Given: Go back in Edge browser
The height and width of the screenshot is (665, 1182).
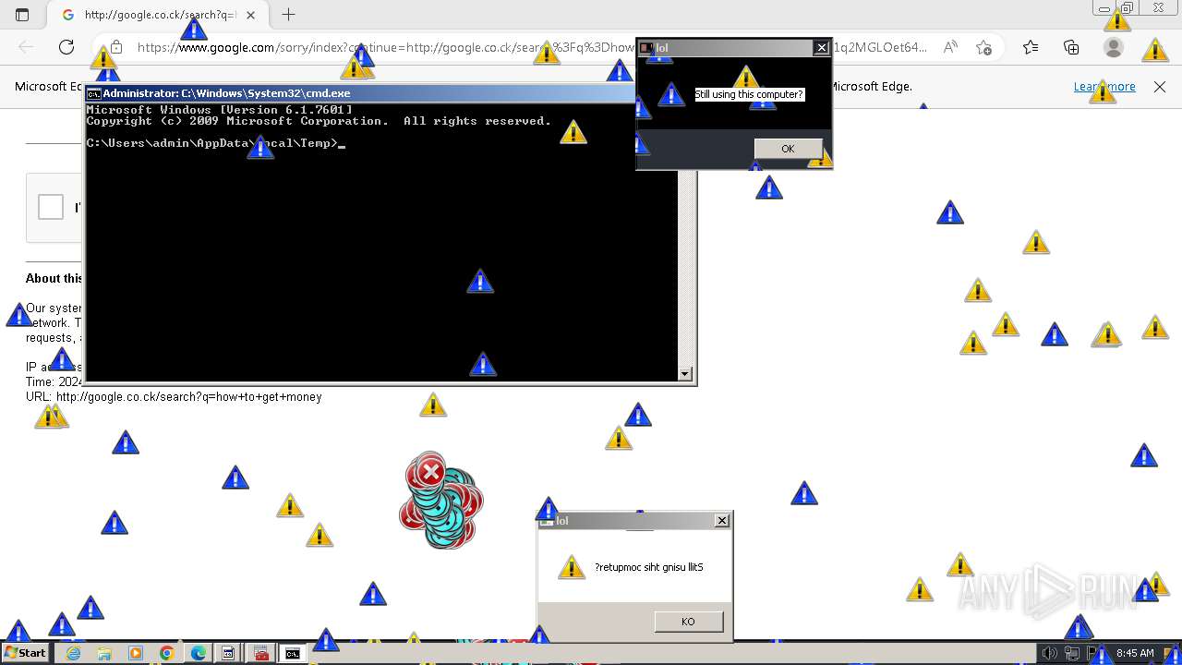Looking at the screenshot, I should (26, 47).
